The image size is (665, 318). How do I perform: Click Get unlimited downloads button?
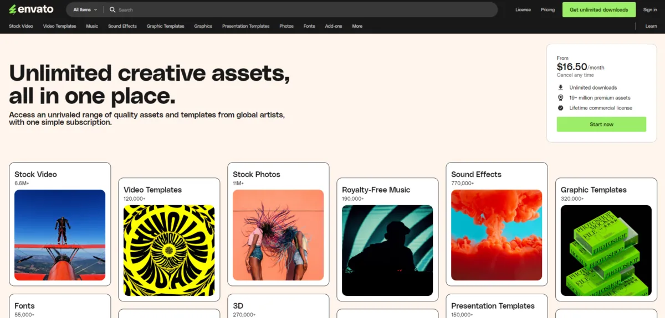click(598, 9)
